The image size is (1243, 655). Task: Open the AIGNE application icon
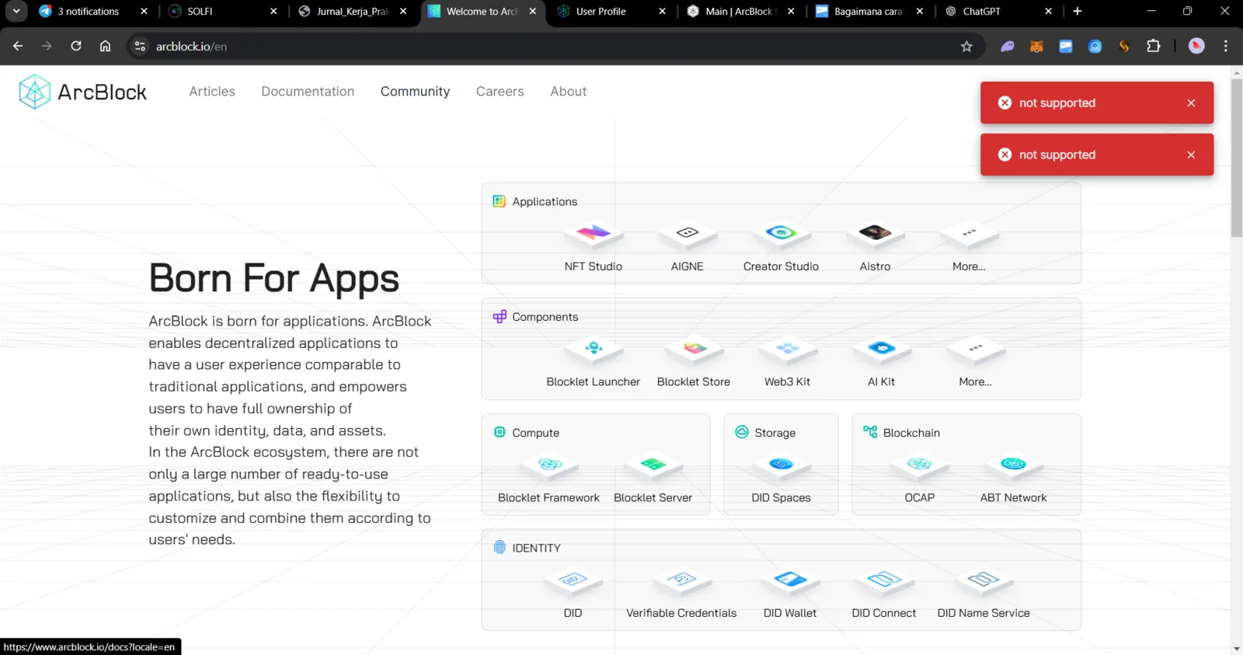click(688, 234)
